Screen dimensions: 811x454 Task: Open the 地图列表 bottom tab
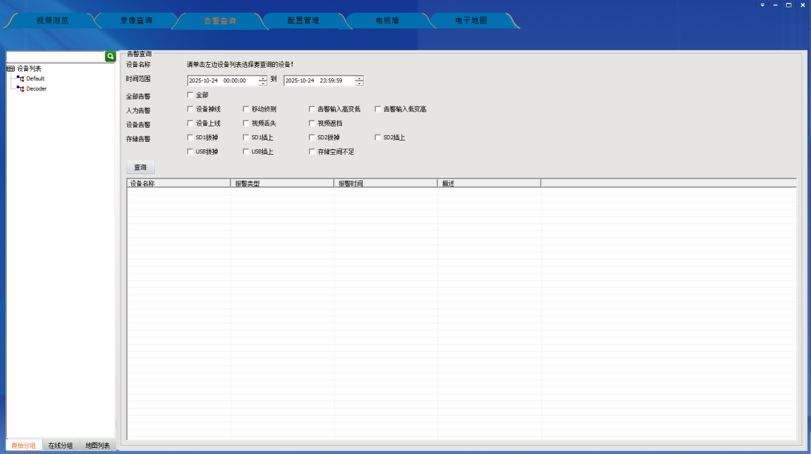click(x=97, y=446)
